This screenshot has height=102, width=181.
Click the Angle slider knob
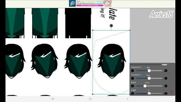pos(149,93)
